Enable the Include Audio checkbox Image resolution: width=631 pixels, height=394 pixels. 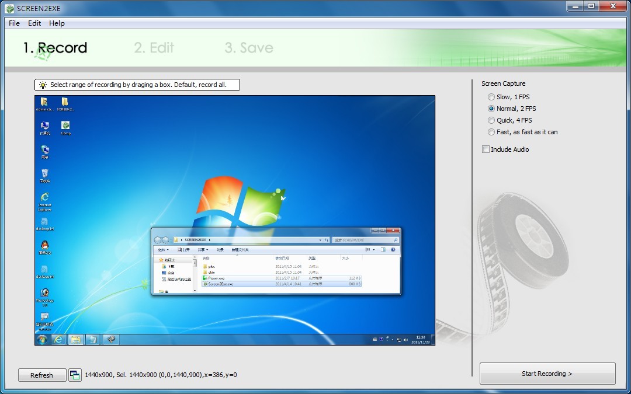(x=486, y=149)
